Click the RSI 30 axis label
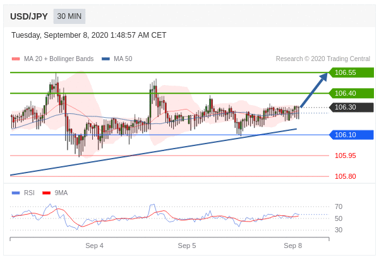Viewport: 379px width, 260px height. coord(339,230)
